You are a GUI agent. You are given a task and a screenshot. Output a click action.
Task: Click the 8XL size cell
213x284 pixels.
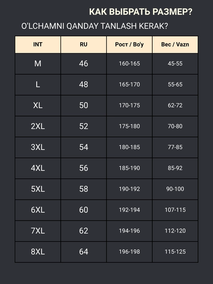(x=38, y=252)
